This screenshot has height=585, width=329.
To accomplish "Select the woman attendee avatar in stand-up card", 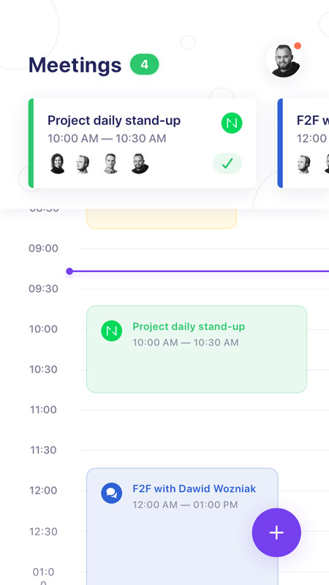I will pos(58,163).
